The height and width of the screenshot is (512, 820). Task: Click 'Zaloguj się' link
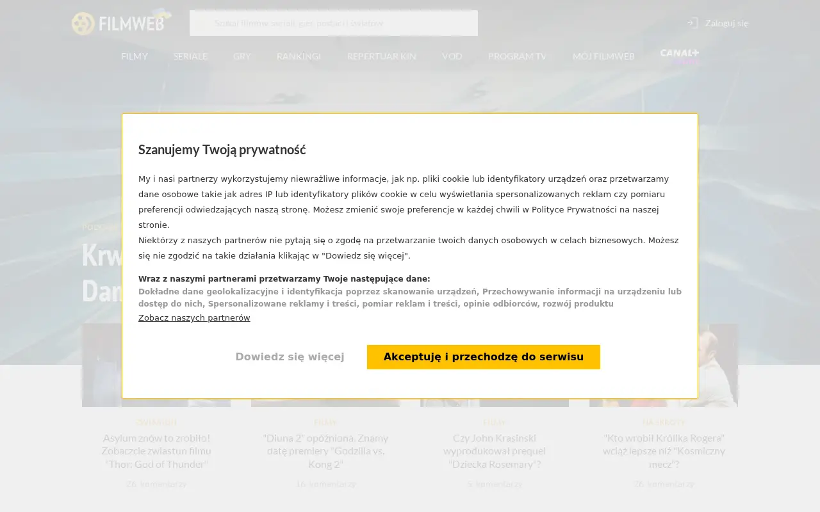point(726,23)
